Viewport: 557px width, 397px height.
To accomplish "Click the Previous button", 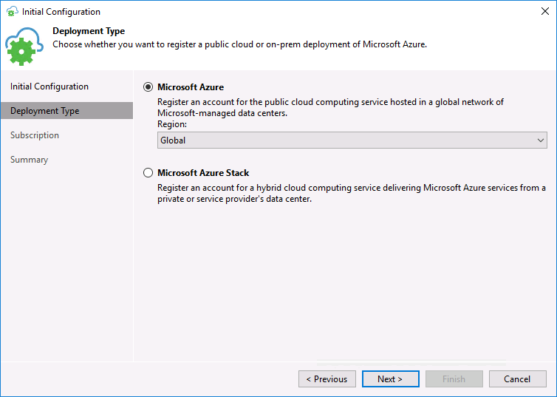I will pyautogui.click(x=327, y=379).
